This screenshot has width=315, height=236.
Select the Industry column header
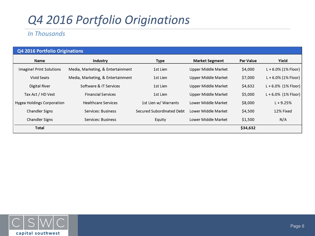(x=100, y=61)
